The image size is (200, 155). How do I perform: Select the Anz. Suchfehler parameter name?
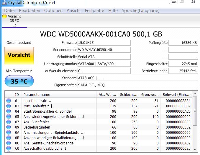pos(36,122)
